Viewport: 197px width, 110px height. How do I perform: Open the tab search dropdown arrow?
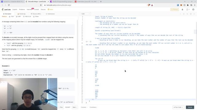click(185, 2)
